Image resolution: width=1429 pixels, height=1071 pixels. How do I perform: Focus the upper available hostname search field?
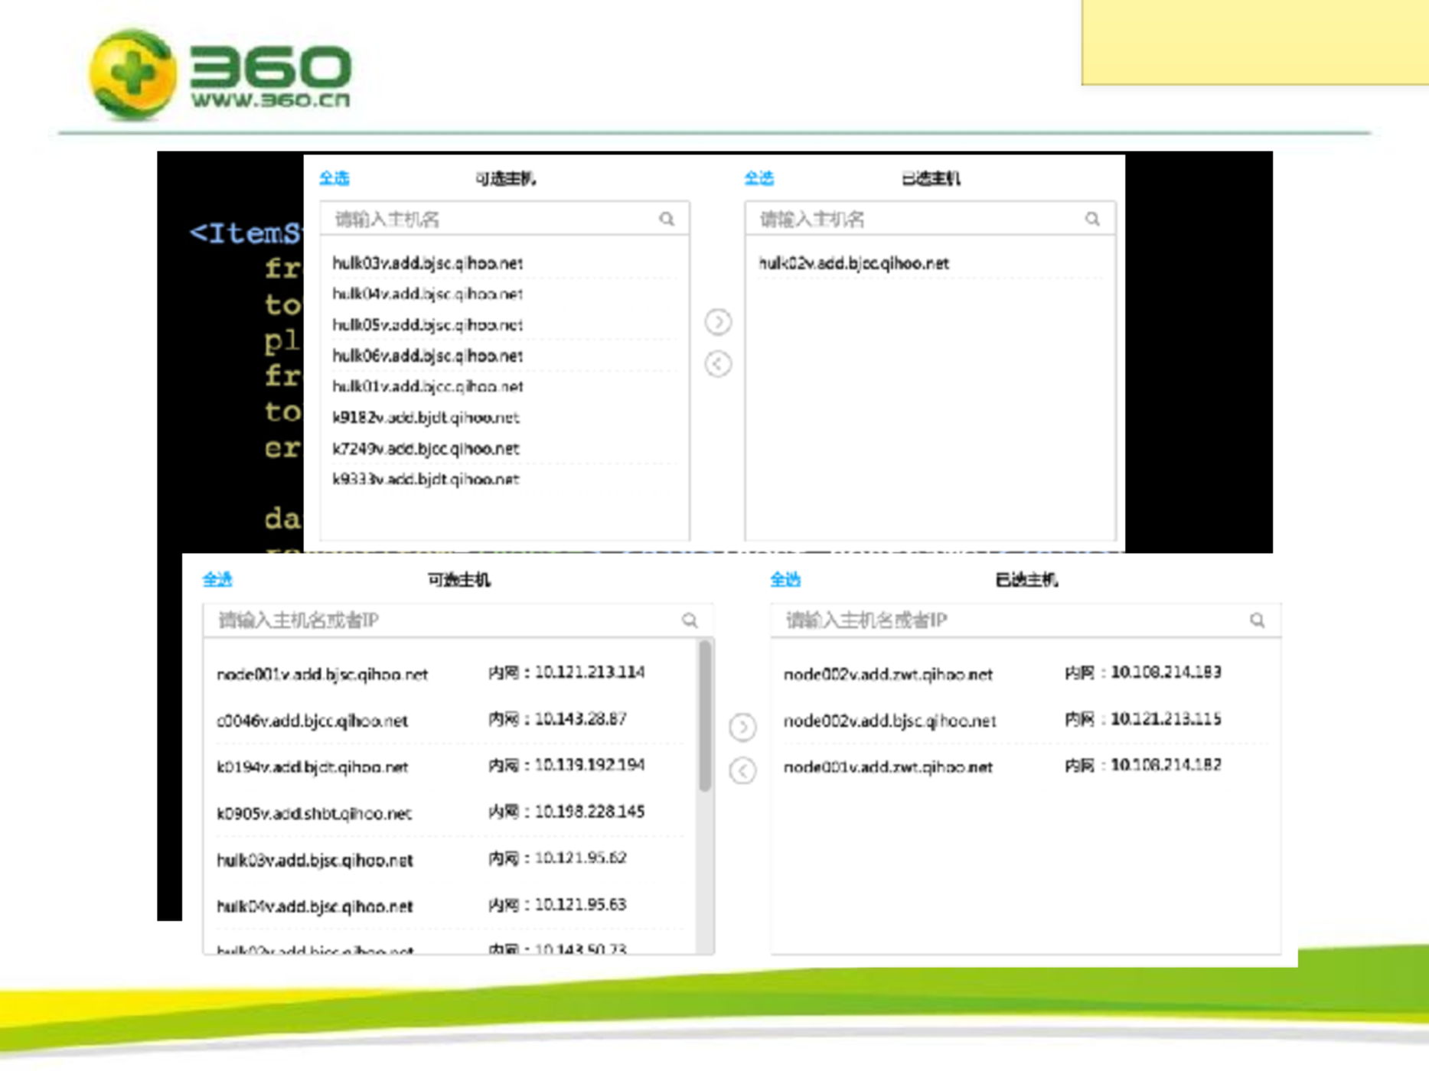click(490, 220)
